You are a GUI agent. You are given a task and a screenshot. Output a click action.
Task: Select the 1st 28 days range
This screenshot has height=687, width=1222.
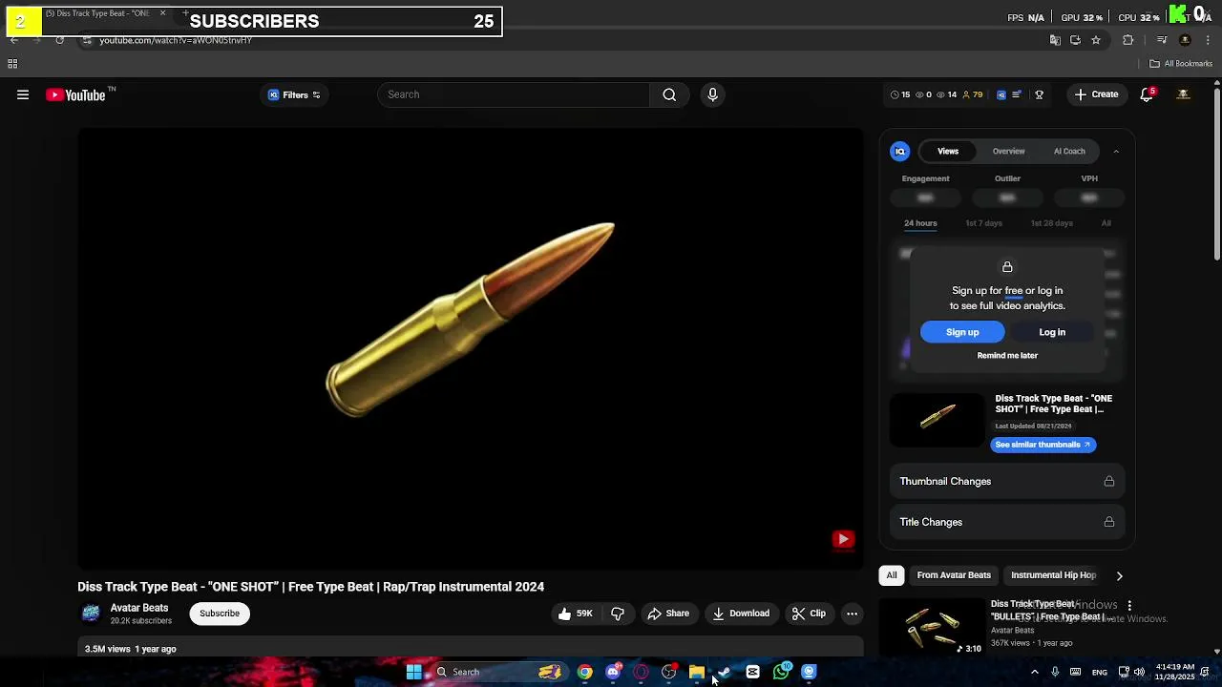click(1051, 223)
